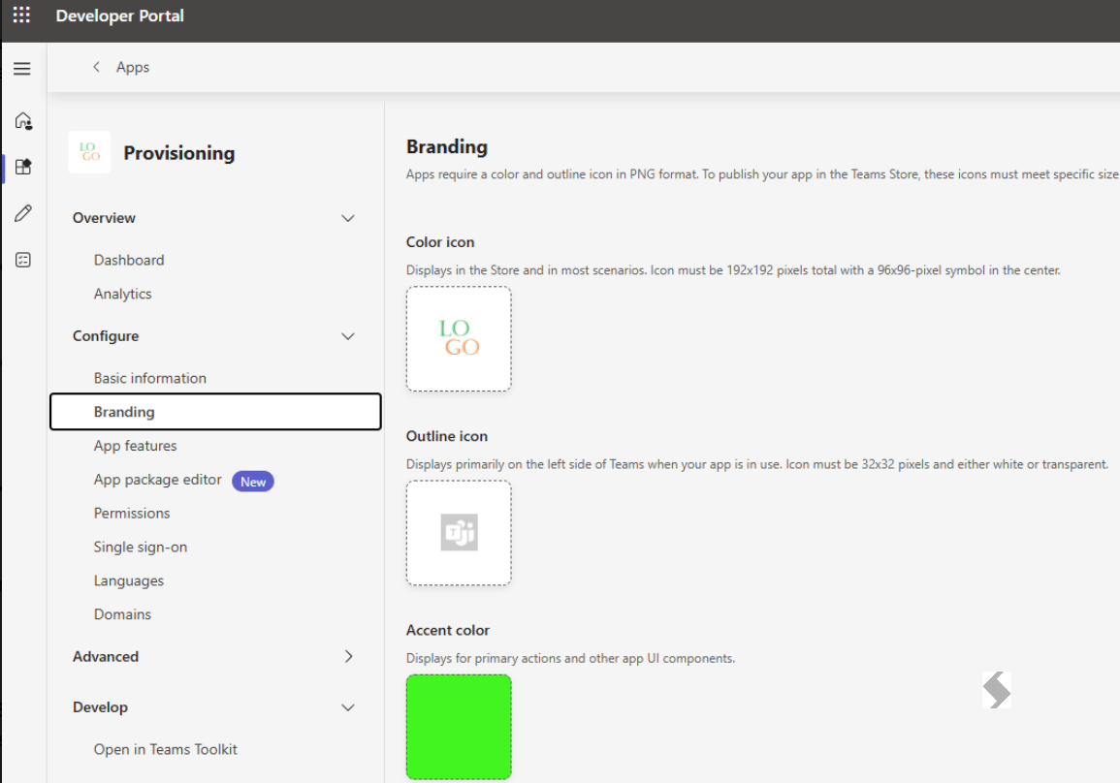Expand the Advanced section
Image resolution: width=1120 pixels, height=783 pixels.
pyautogui.click(x=348, y=657)
